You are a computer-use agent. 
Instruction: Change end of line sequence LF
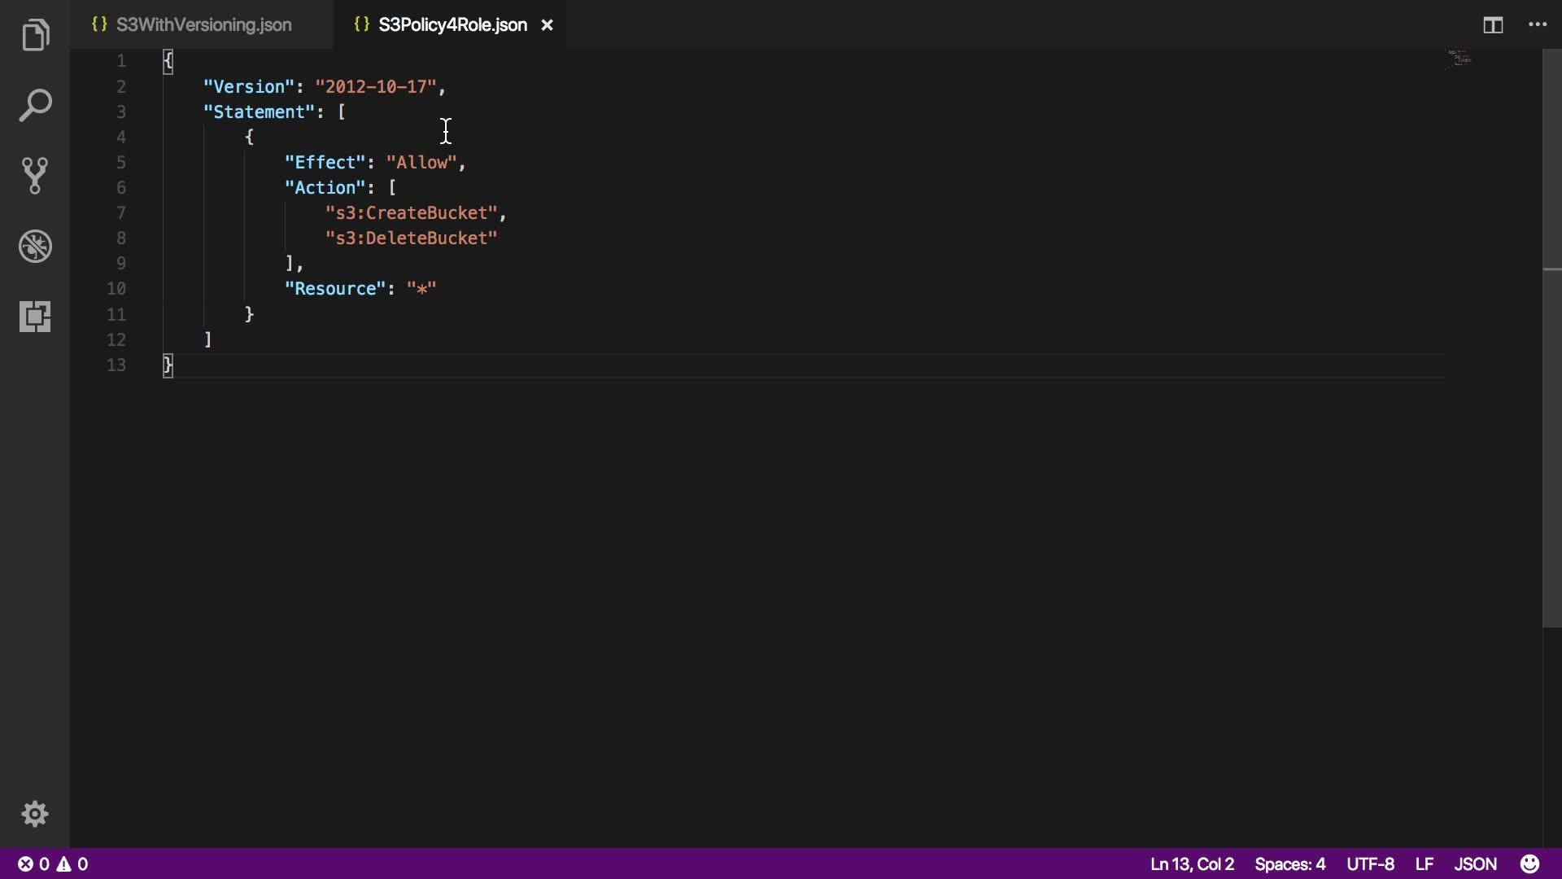pyautogui.click(x=1424, y=864)
